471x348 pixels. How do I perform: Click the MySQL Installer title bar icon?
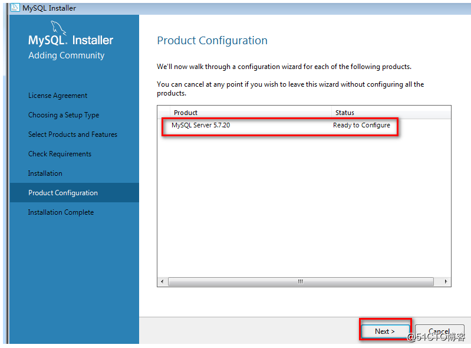(x=15, y=8)
